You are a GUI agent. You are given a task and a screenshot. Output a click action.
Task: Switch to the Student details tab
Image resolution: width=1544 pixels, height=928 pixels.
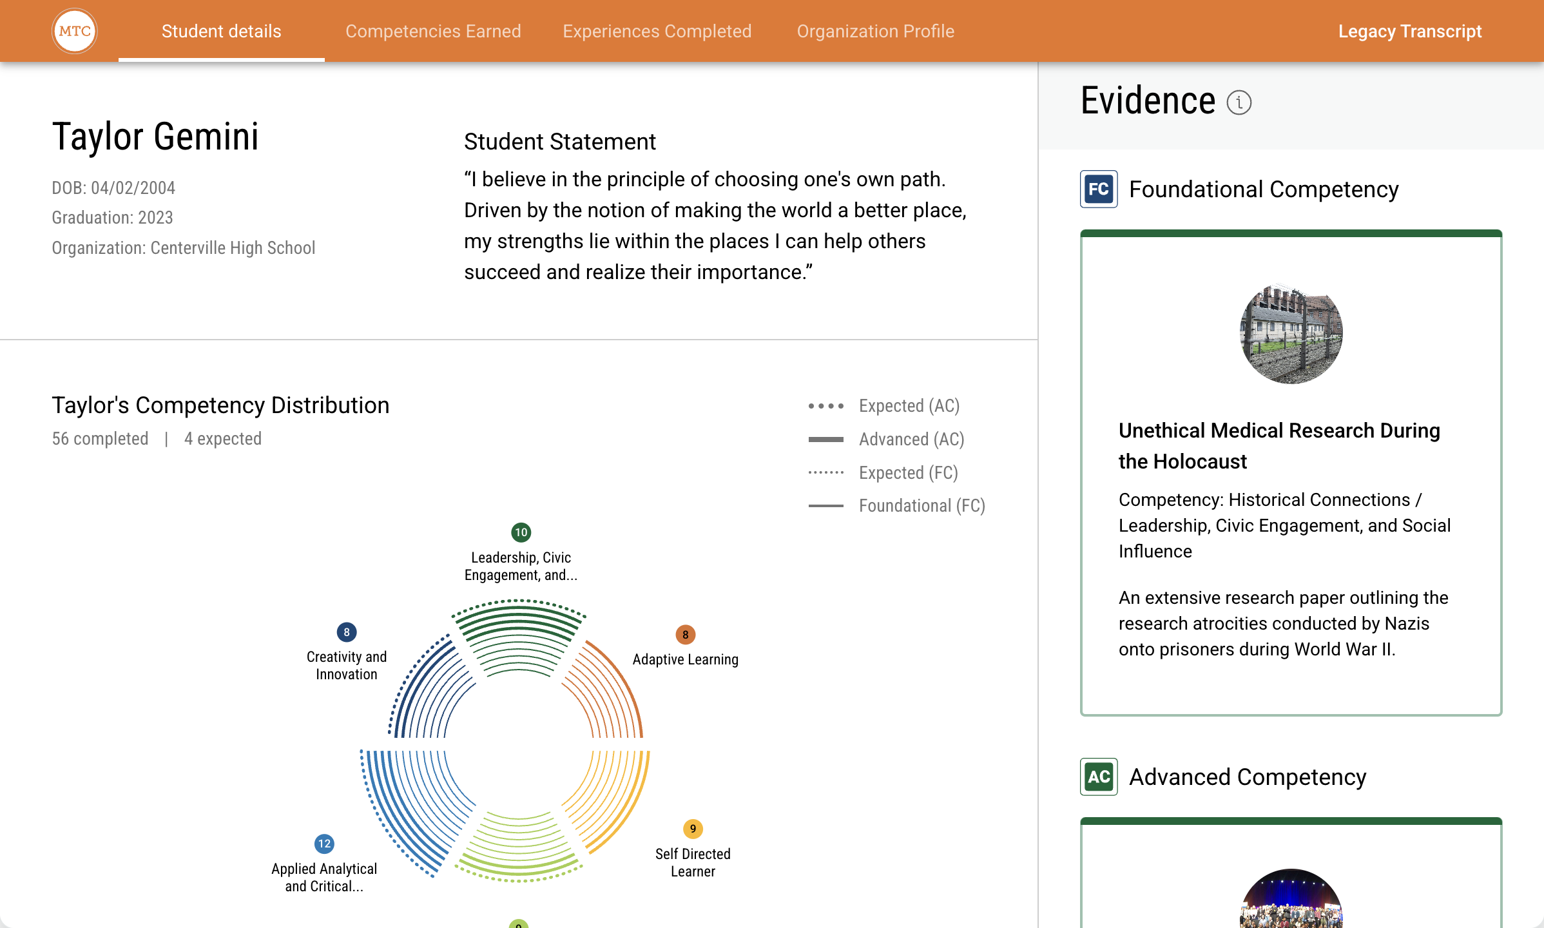tap(222, 31)
